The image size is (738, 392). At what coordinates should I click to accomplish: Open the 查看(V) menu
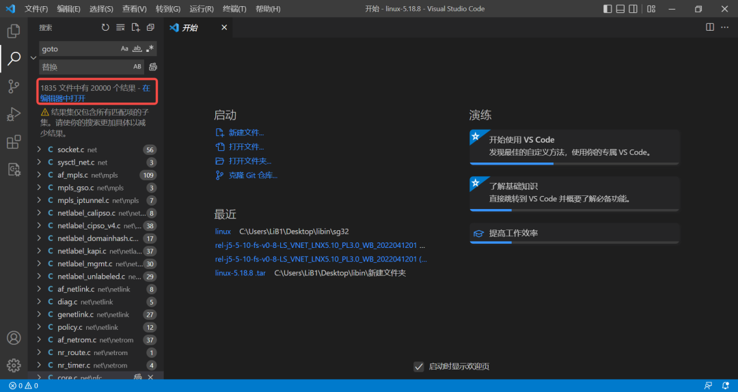pos(135,9)
